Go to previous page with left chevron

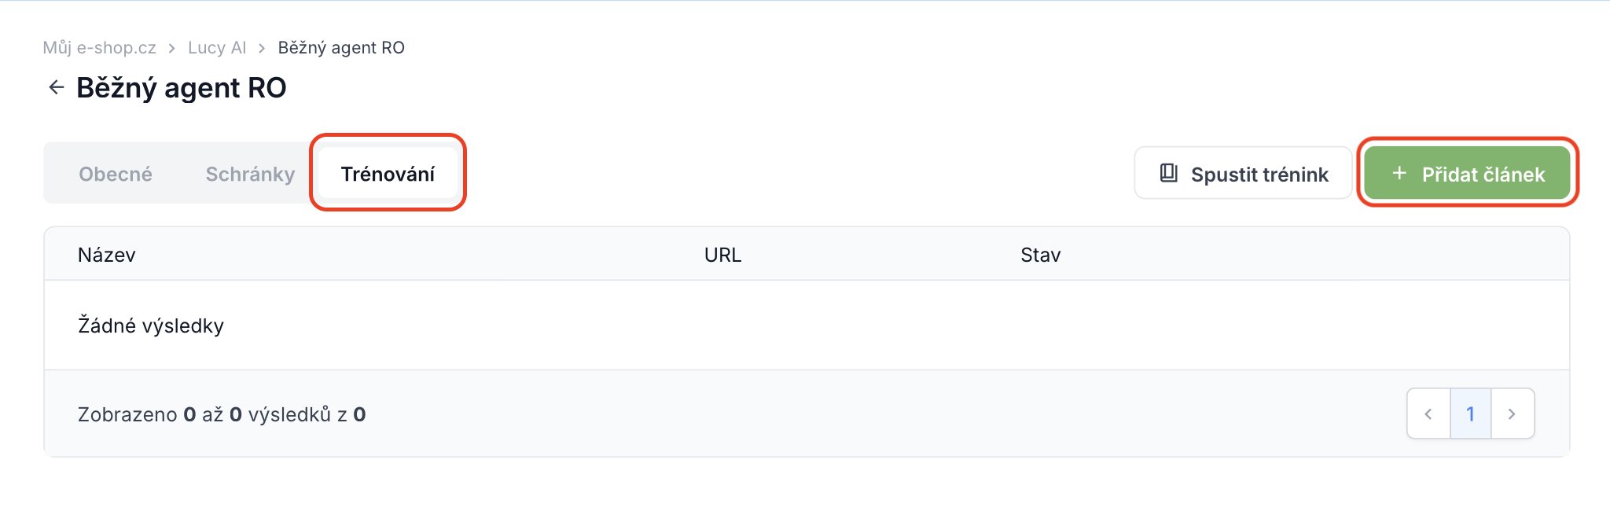1428,414
